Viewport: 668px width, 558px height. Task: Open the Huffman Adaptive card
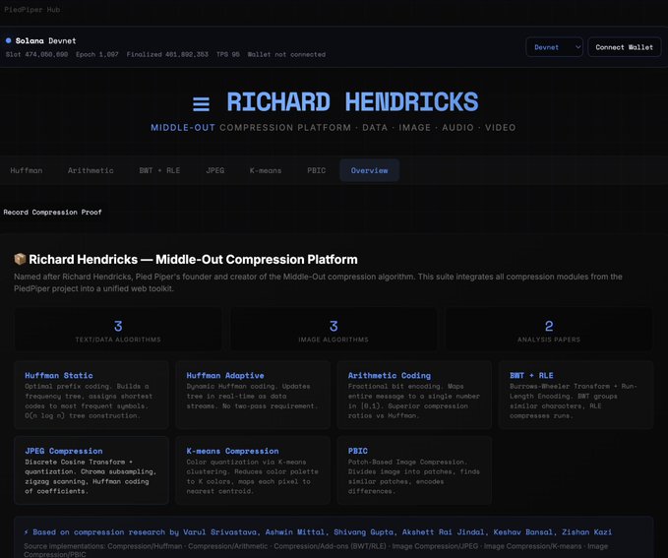pyautogui.click(x=253, y=395)
